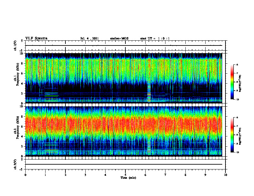Click the "2" kHz tick on ch.1 frequency axis

tap(22, 93)
